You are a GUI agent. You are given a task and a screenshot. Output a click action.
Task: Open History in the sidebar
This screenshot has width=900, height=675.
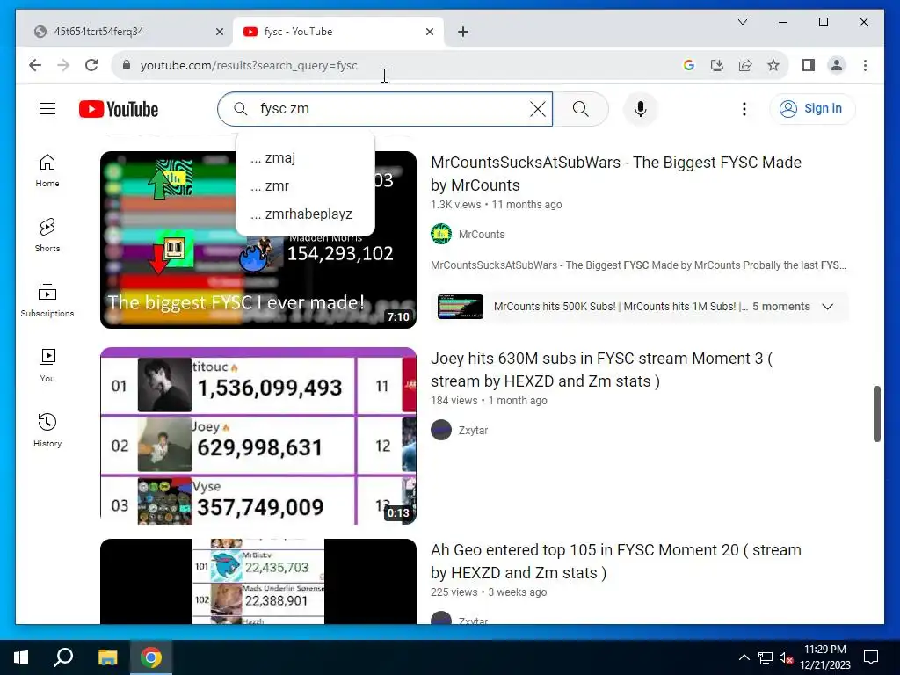point(47,431)
